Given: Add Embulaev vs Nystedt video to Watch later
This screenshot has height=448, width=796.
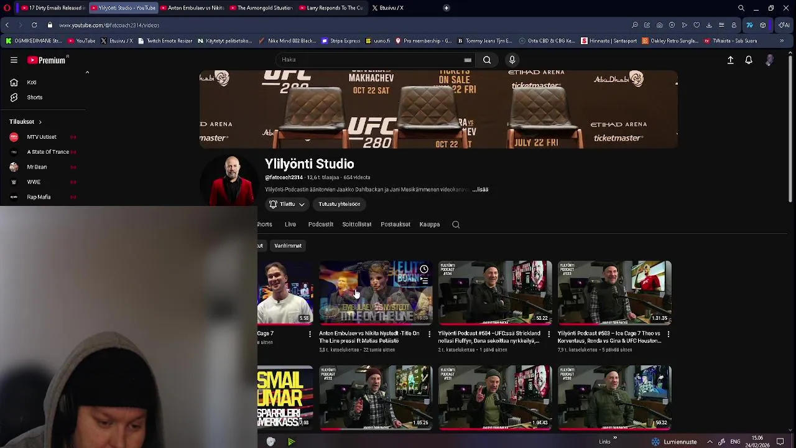Looking at the screenshot, I should (x=423, y=269).
